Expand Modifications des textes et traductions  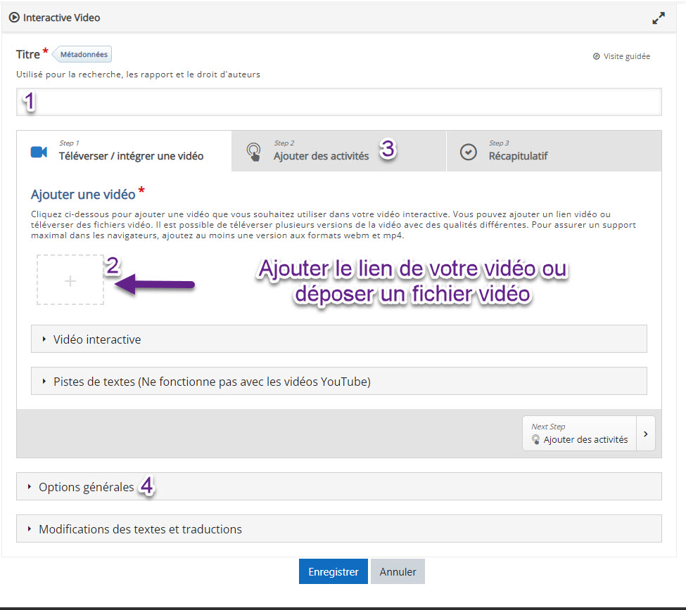click(339, 528)
